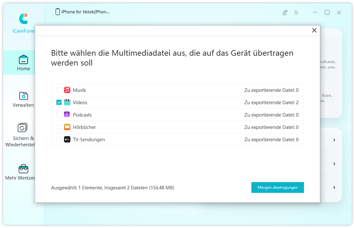Screen dimensions: 355x228
Task: Open the Verwalten folder icon
Action: click(23, 96)
